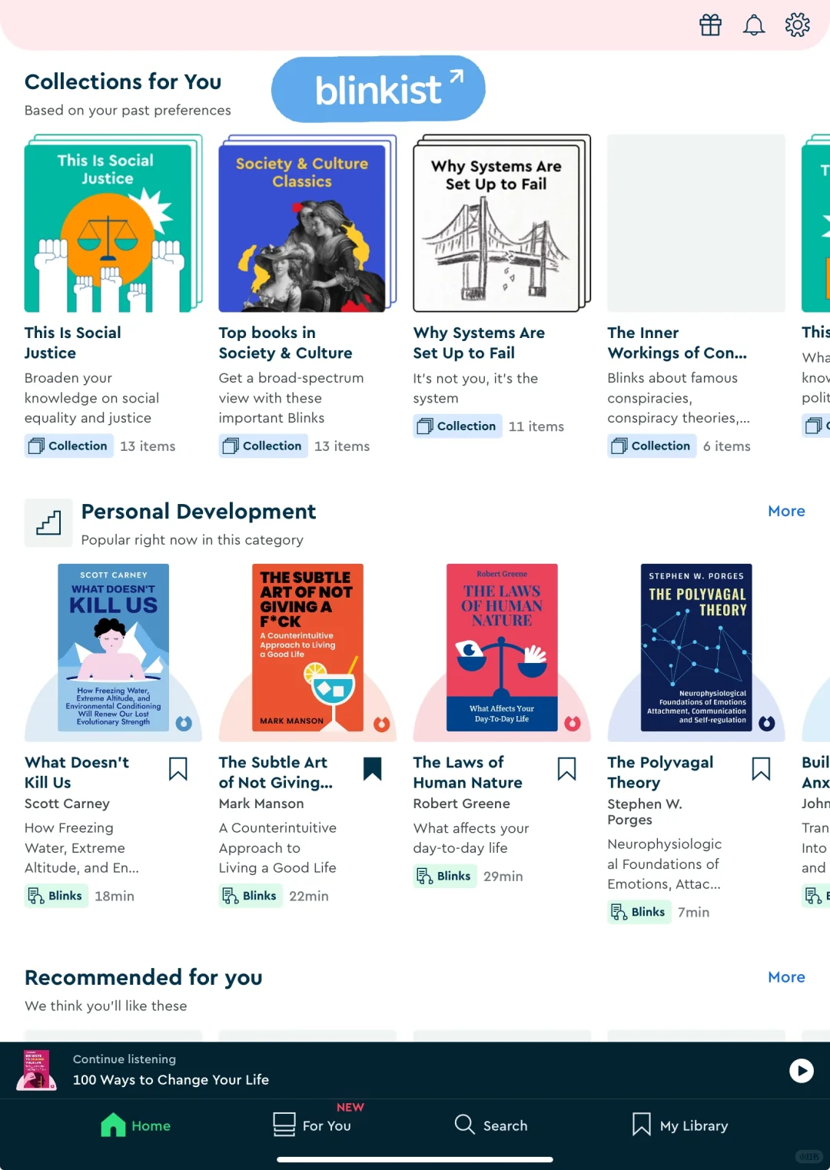Click audio badge on Laws of Human Nature cover

[x=573, y=723]
